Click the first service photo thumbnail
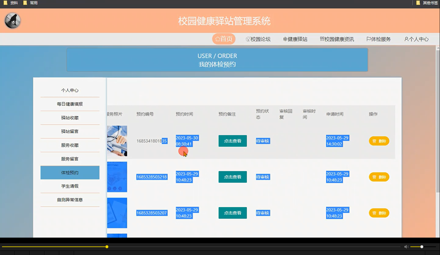This screenshot has width=440, height=255. point(117,141)
